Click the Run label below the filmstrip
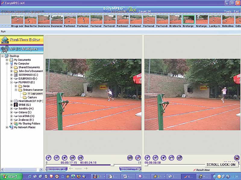 (3, 31)
